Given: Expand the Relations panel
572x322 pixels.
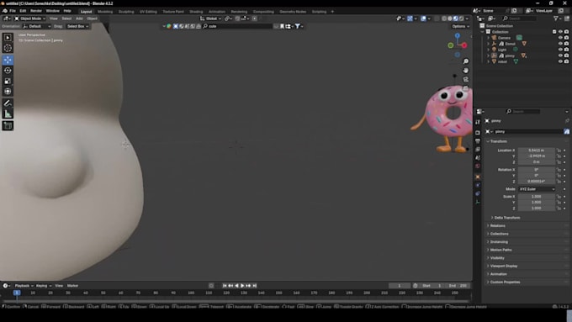Looking at the screenshot, I should pos(497,225).
